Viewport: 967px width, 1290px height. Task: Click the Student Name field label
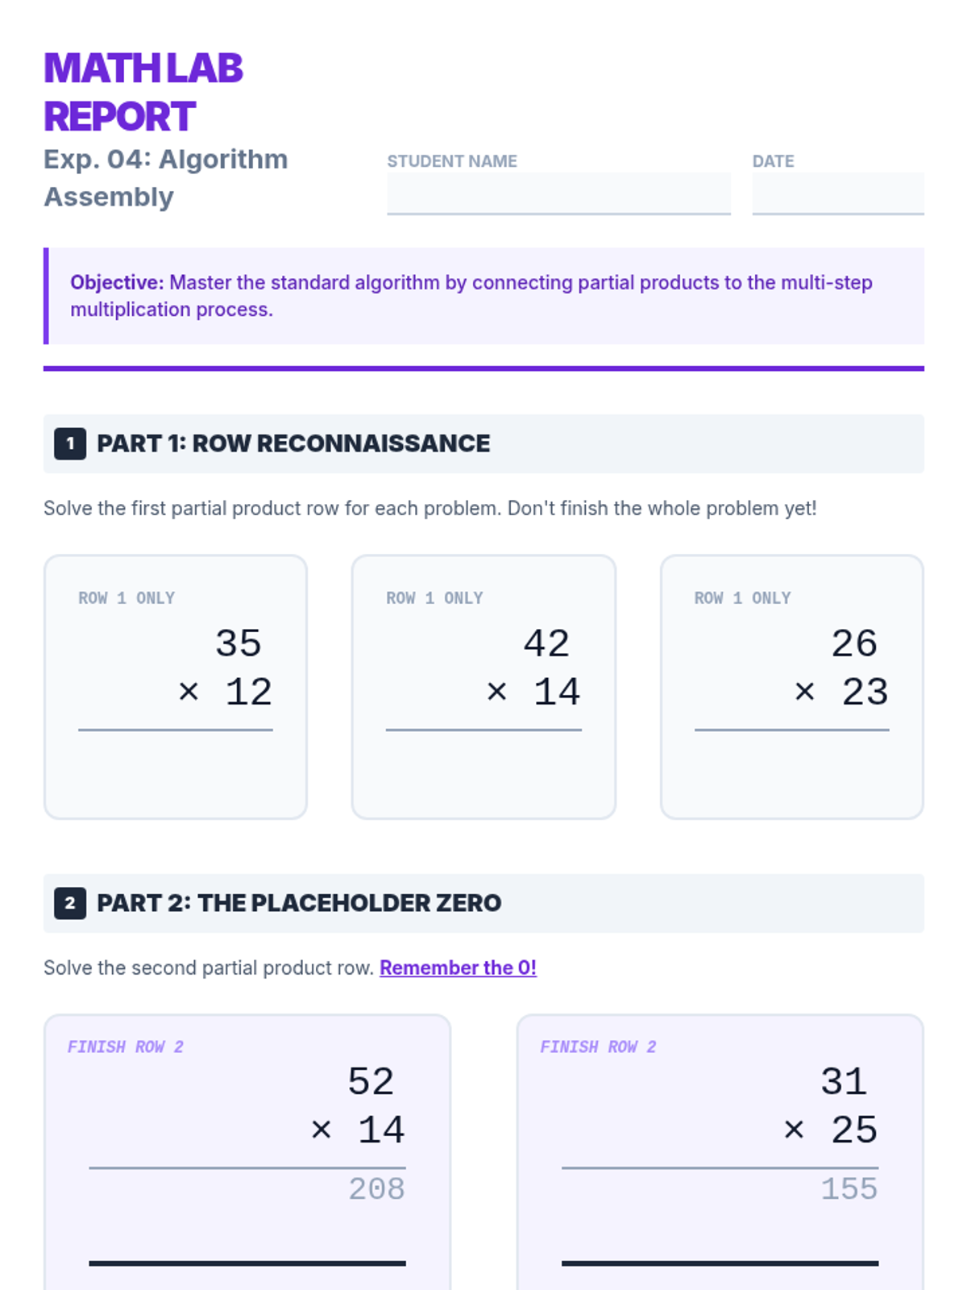(x=452, y=161)
